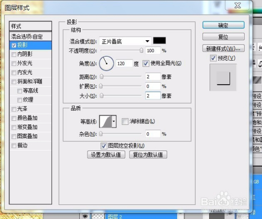Click the 距离 value field
The width and height of the screenshot is (262, 219).
pos(153,77)
